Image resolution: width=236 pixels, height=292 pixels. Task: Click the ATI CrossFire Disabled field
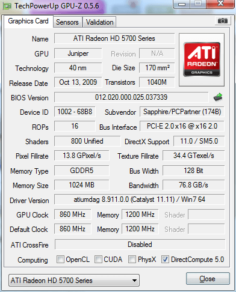pos(140,245)
